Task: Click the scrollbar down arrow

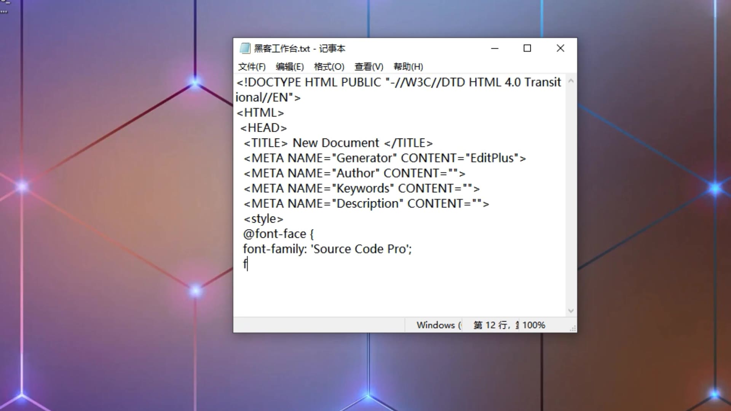Action: [571, 311]
